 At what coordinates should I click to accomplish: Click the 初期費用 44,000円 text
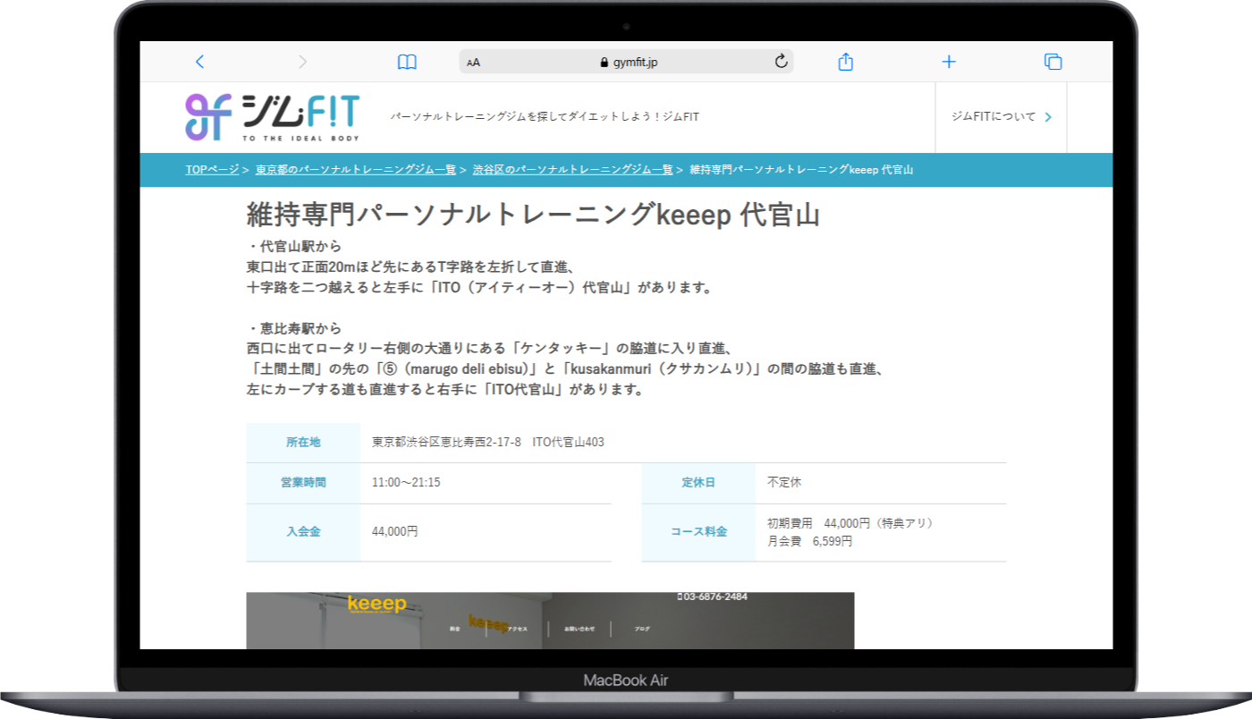coord(850,523)
